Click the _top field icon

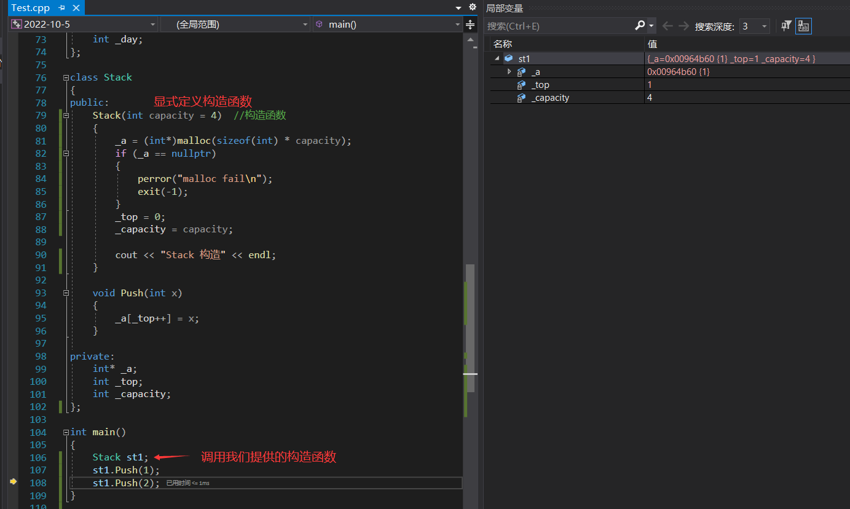[x=521, y=85]
